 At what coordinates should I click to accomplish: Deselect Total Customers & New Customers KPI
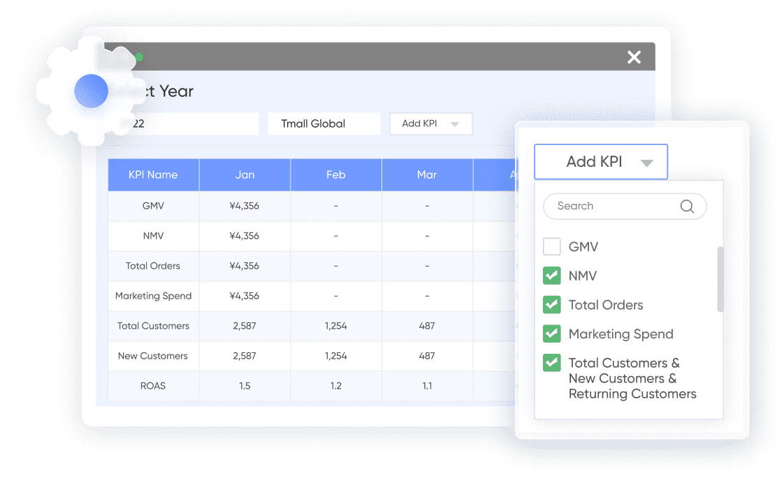(552, 363)
